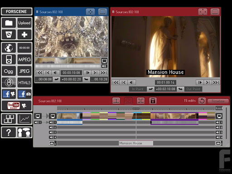This screenshot has height=174, width=232.
Task: Click the Upload button
Action: click(x=24, y=23)
